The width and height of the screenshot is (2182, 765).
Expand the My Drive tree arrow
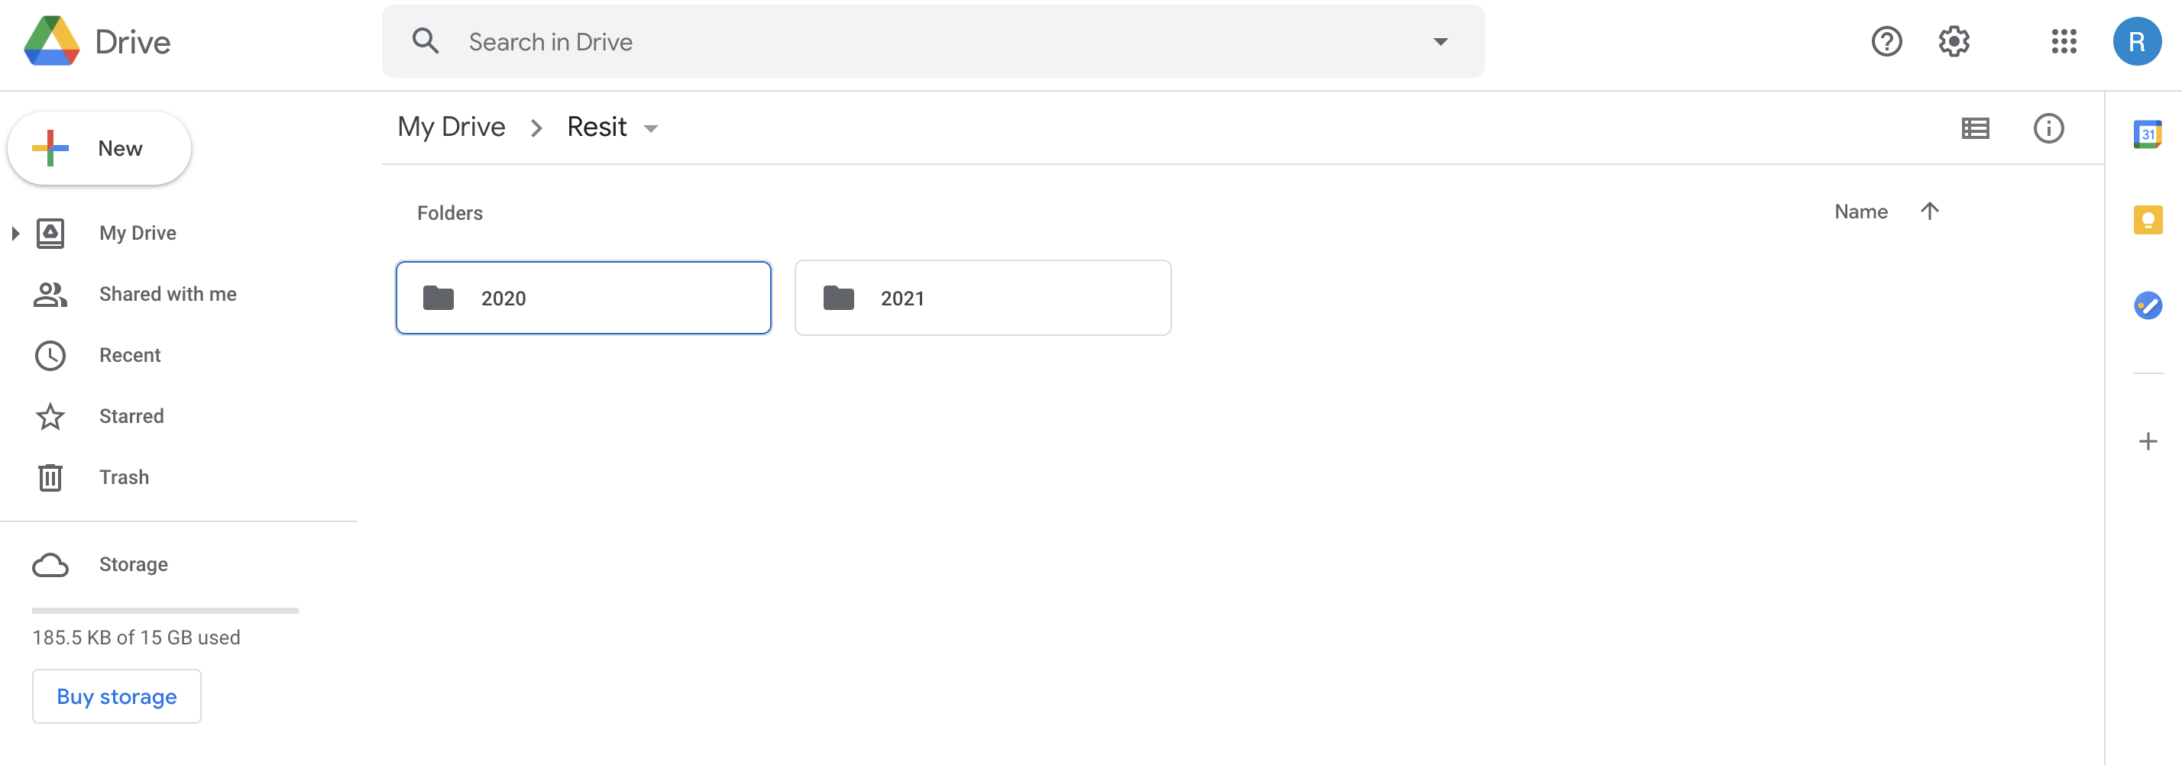(15, 234)
